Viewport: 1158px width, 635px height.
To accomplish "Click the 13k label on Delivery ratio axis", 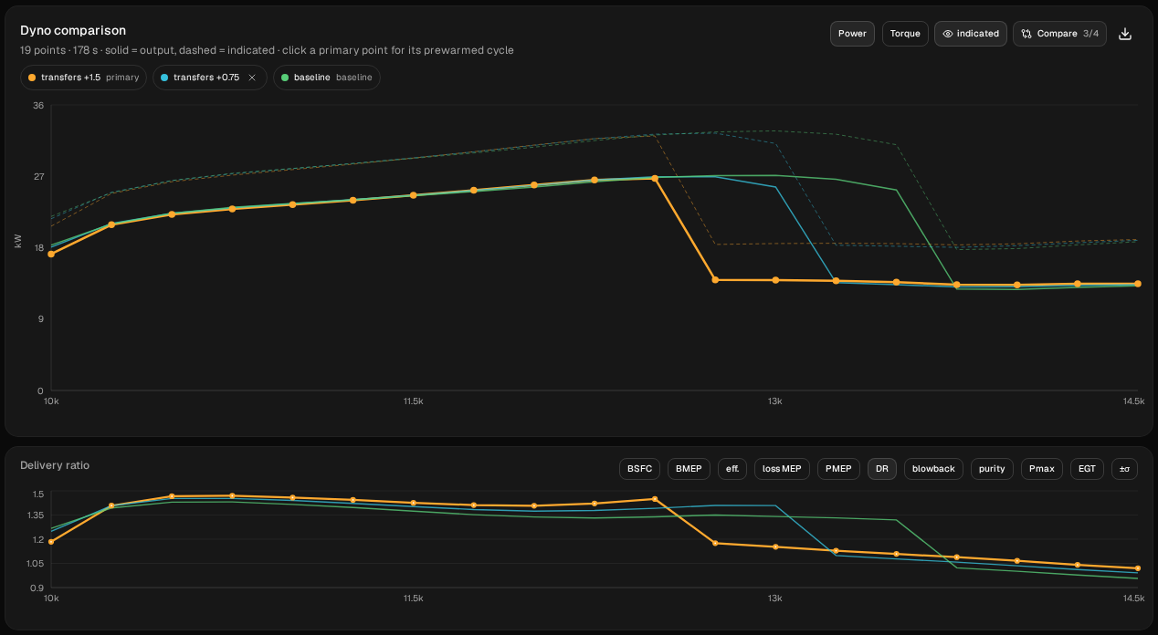I will [x=774, y=599].
